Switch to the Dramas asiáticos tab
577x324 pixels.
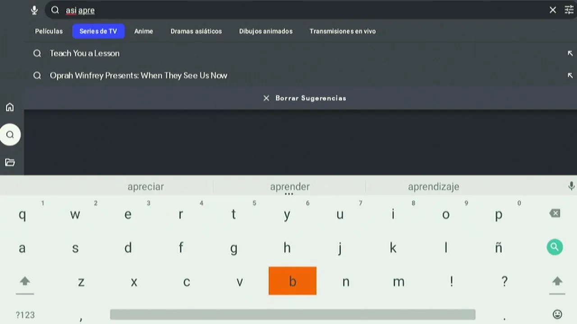[x=196, y=31]
